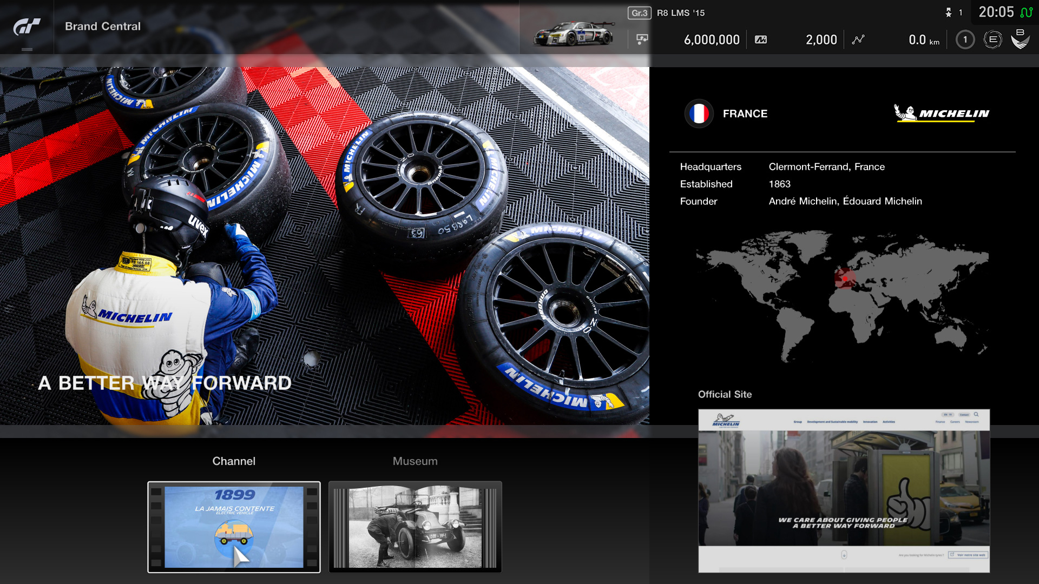
Task: Open the vintage car museum thumbnail
Action: pyautogui.click(x=415, y=527)
